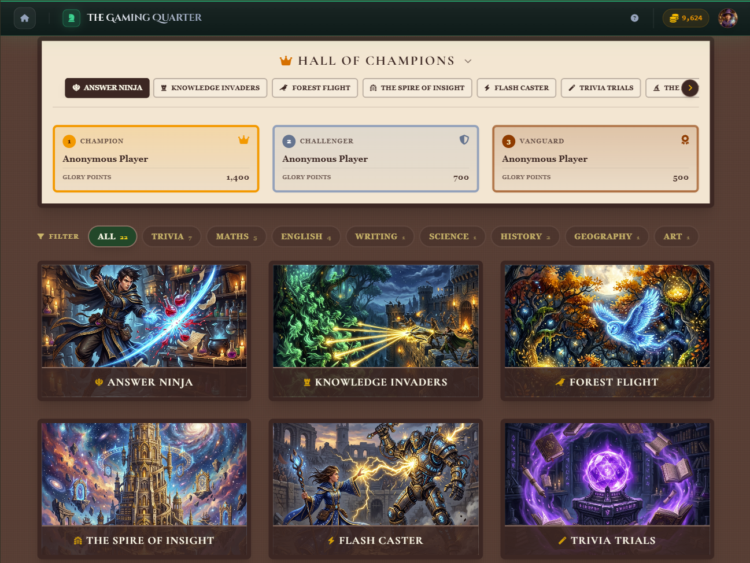Click Anonymous Player on the Challenger card
750x563 pixels.
tap(325, 159)
